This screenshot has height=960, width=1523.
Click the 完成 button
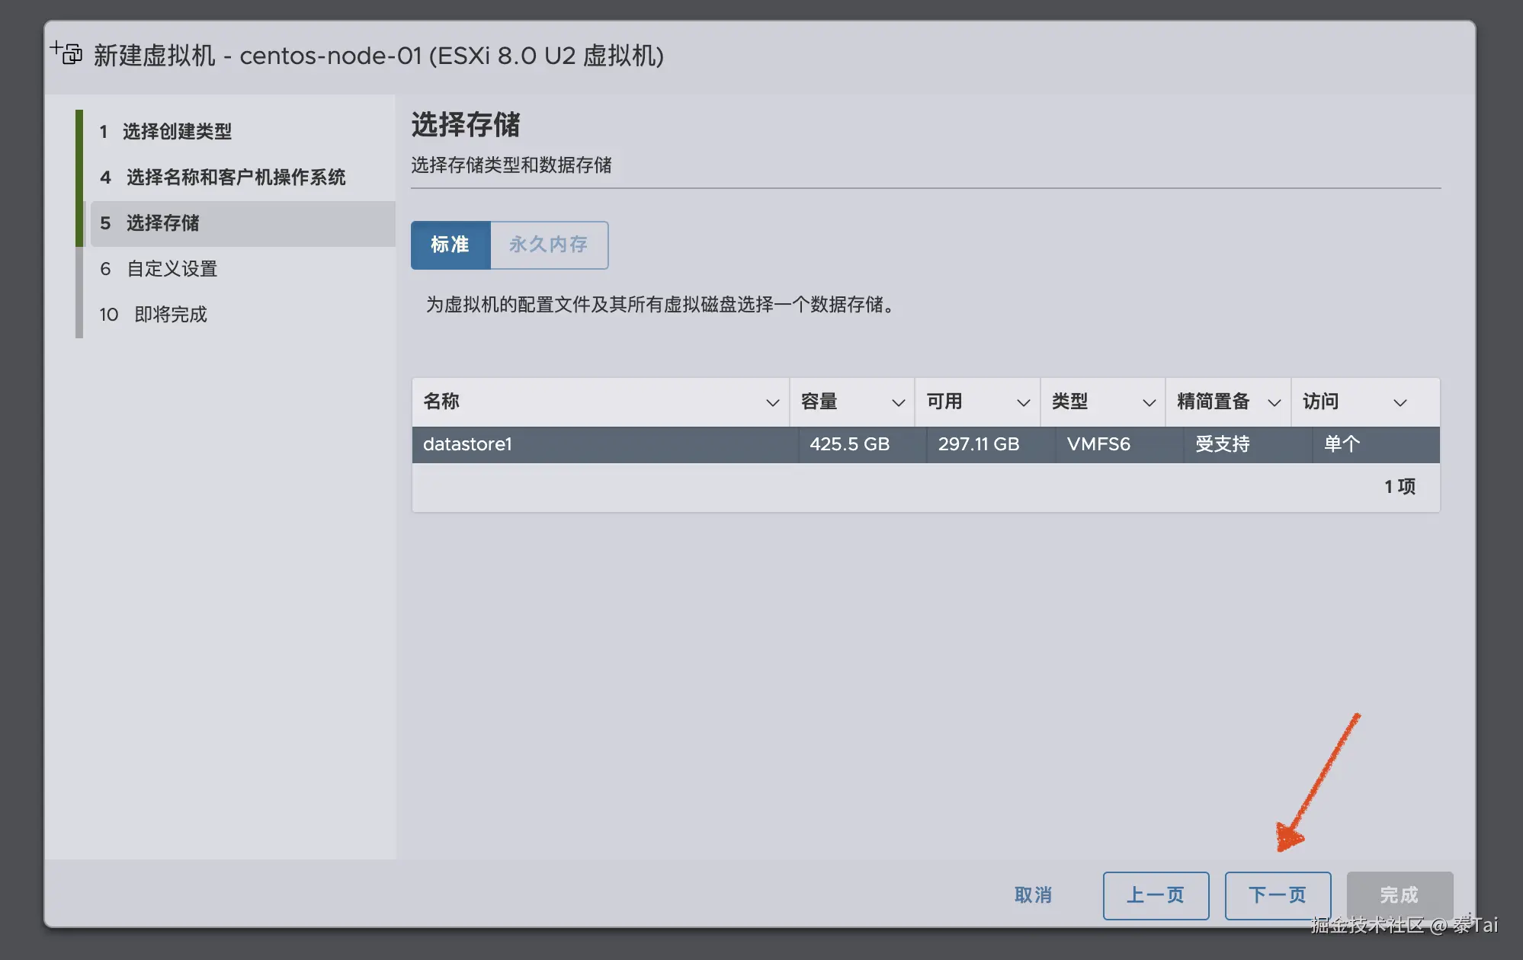(x=1400, y=896)
